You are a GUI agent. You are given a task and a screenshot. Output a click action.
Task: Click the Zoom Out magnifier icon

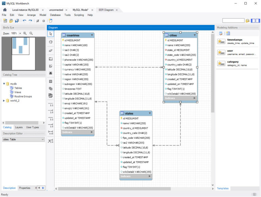point(31,33)
